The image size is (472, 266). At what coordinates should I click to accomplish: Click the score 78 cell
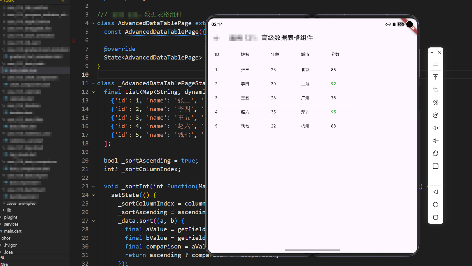tap(334, 98)
